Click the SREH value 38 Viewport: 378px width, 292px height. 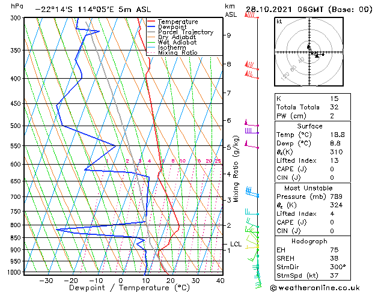(x=334, y=258)
